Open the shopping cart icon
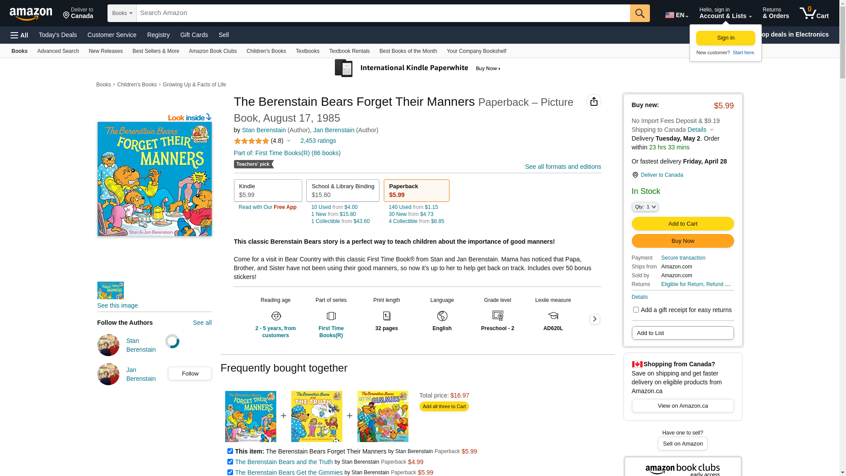This screenshot has width=846, height=476. (x=814, y=13)
